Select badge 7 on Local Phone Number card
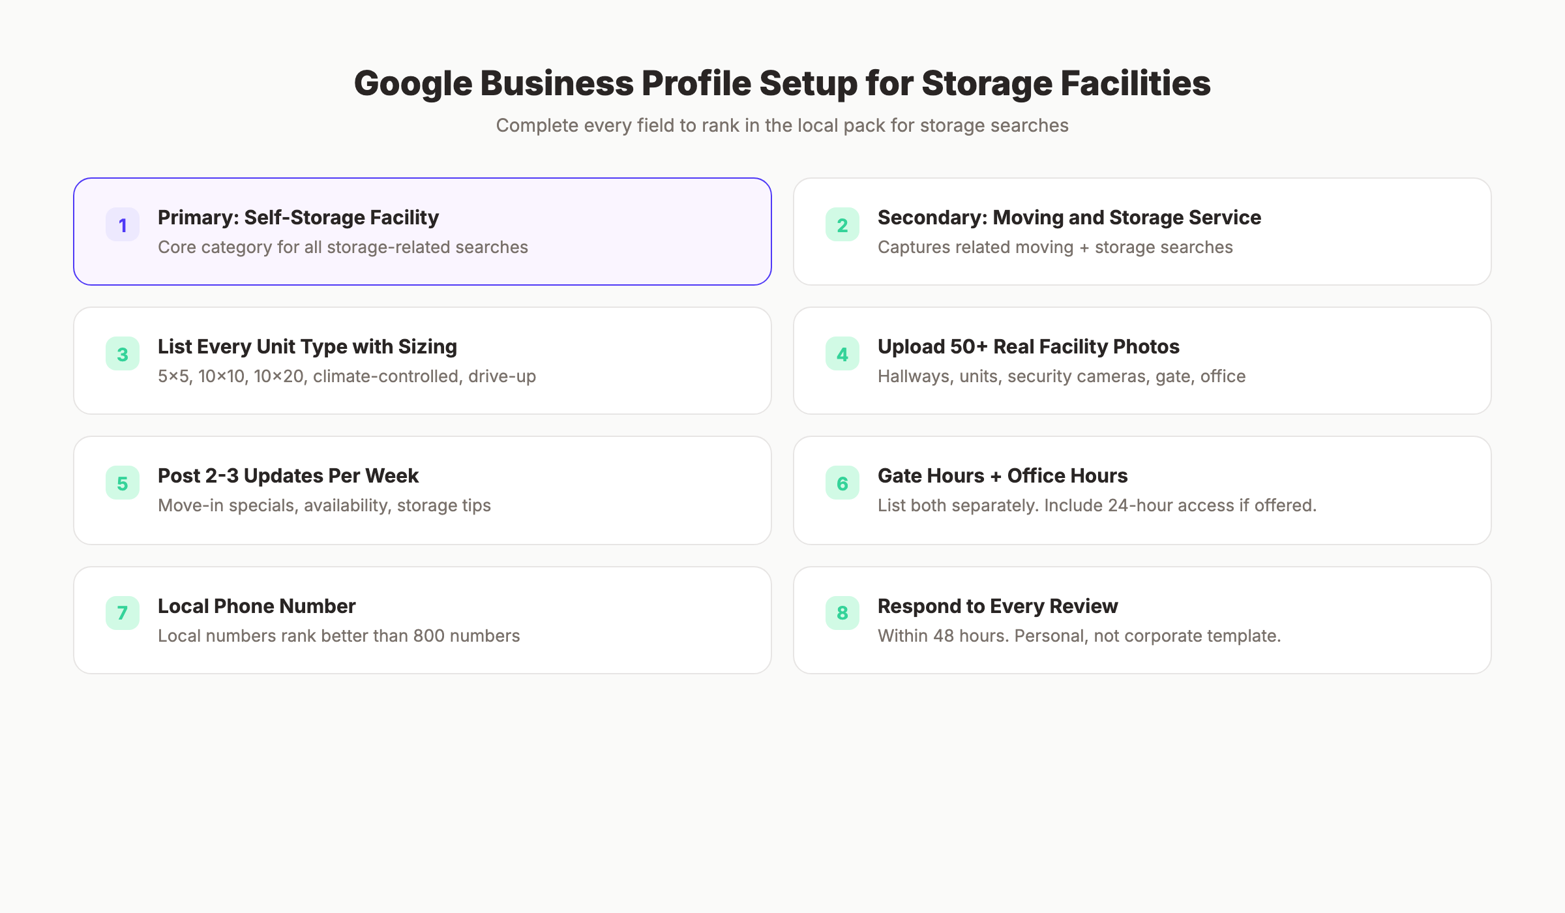 [122, 613]
